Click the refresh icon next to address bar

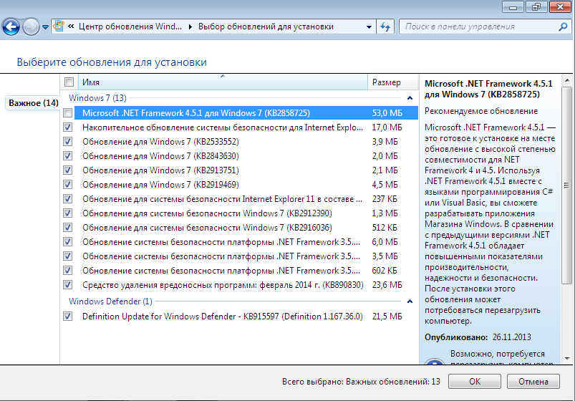click(x=385, y=26)
